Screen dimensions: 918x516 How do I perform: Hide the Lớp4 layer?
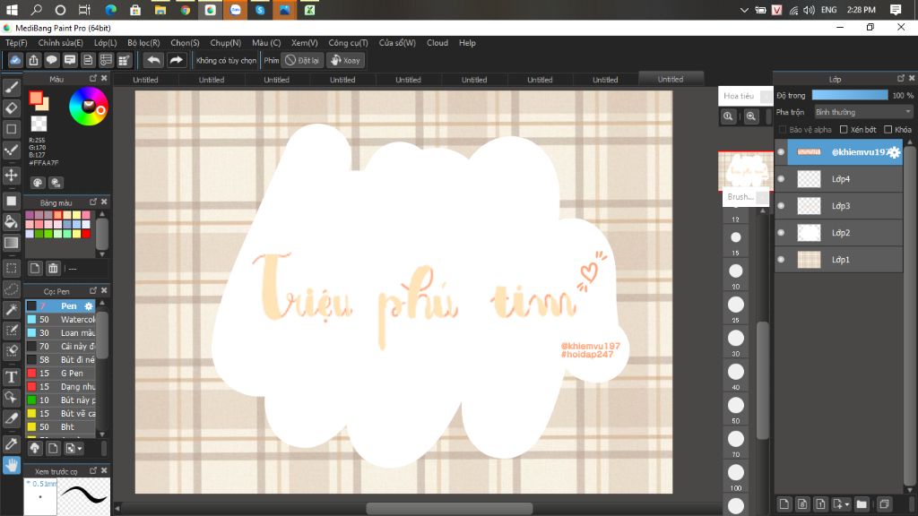pos(781,179)
